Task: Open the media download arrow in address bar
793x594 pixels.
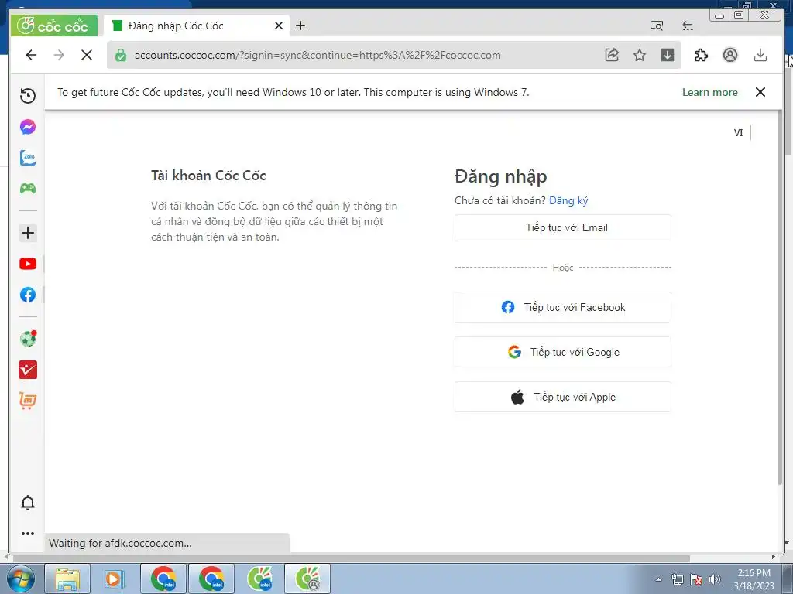Action: [x=668, y=55]
